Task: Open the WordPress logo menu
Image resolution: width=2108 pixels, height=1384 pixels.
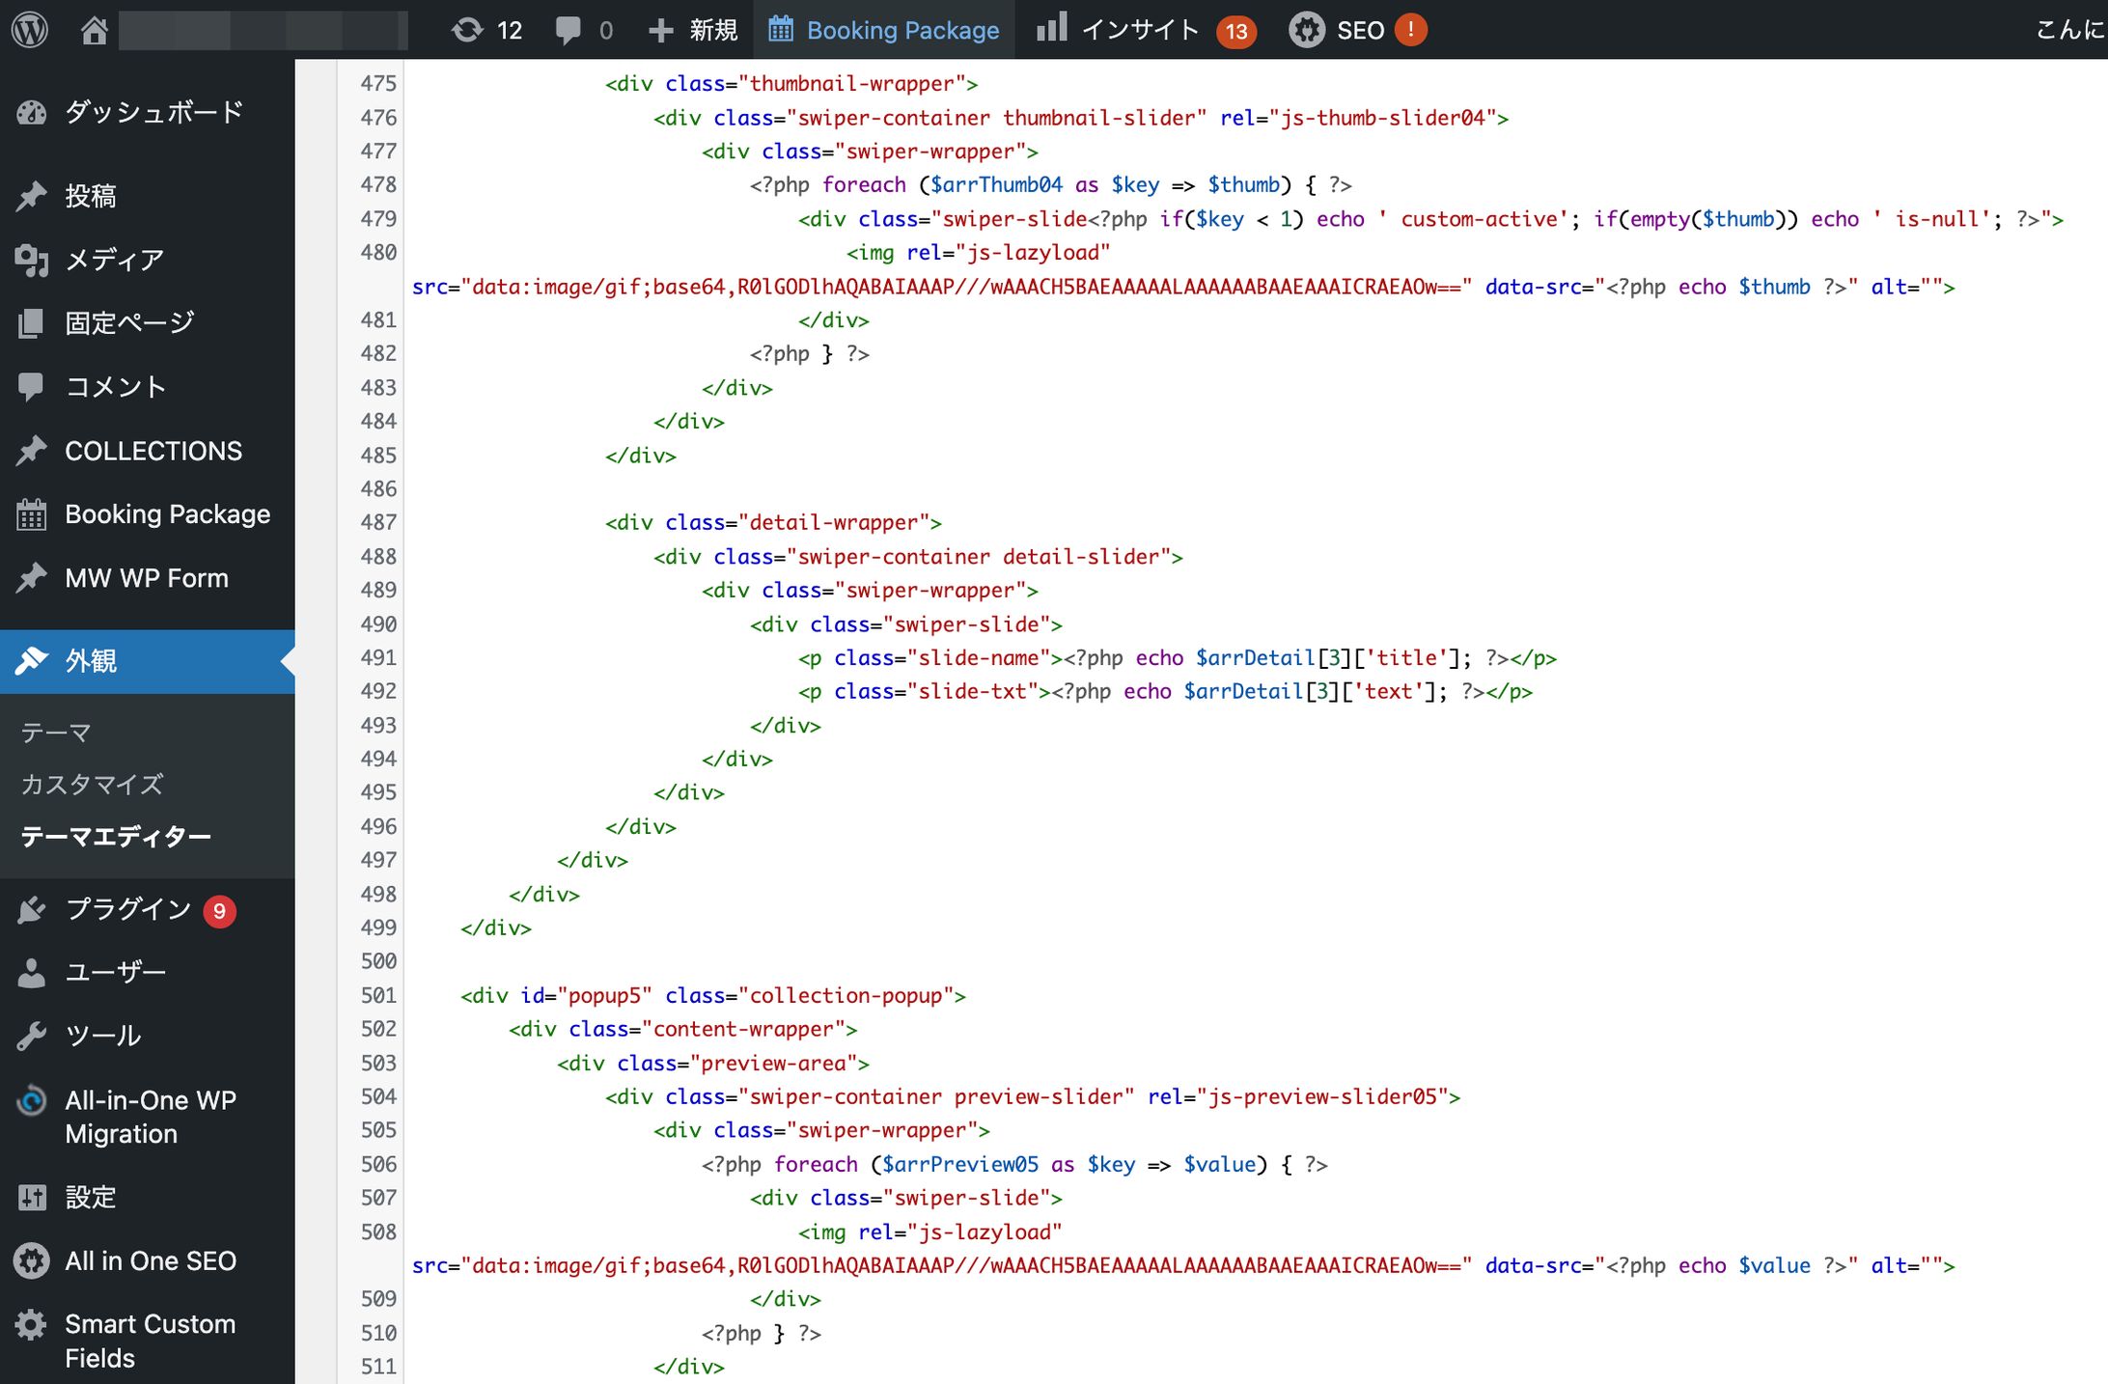Action: pos(30,30)
